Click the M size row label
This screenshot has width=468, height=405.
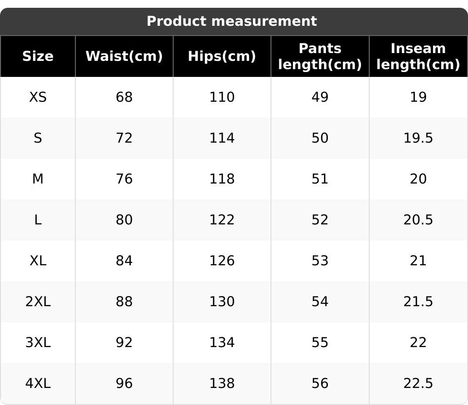[x=38, y=179]
